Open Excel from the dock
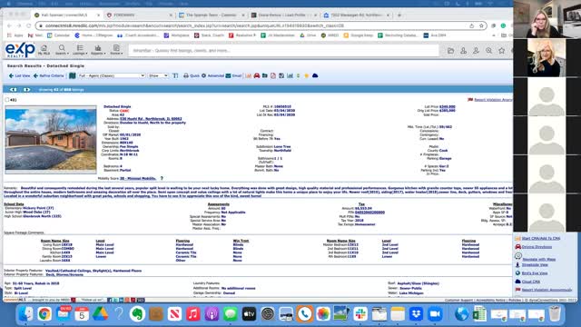 480,314
